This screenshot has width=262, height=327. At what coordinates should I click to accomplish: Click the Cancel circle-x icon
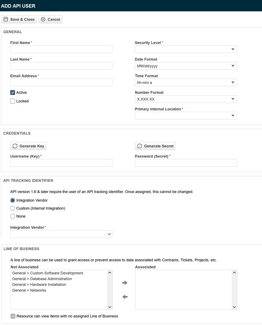pyautogui.click(x=43, y=19)
